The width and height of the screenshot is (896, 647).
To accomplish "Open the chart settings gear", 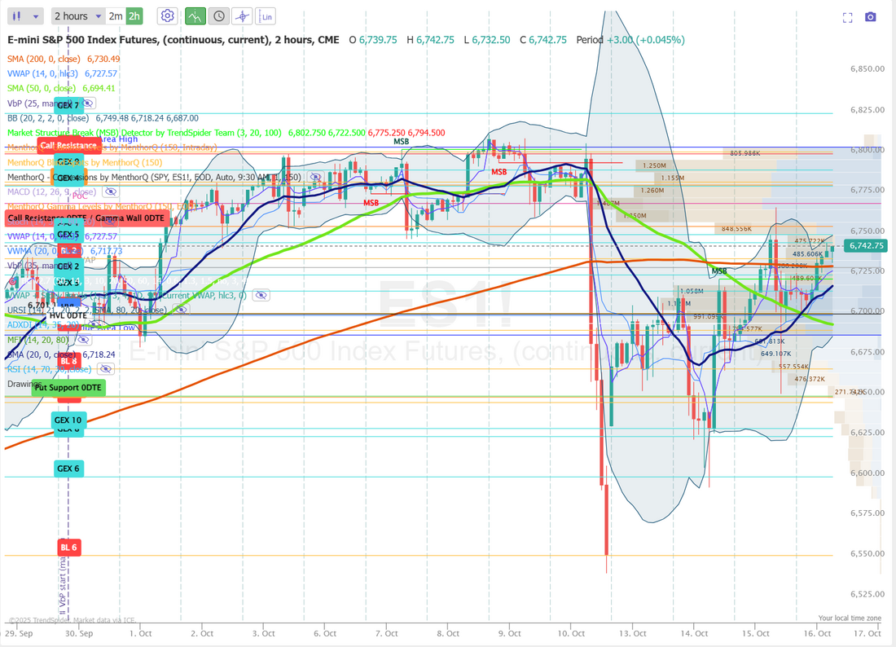I will pyautogui.click(x=167, y=15).
